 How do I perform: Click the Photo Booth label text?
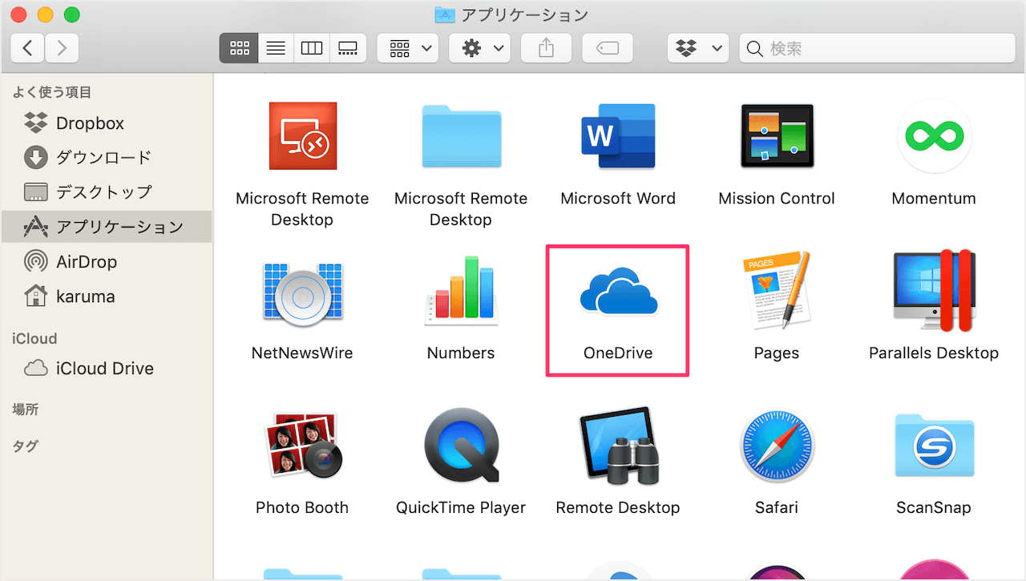coord(302,507)
